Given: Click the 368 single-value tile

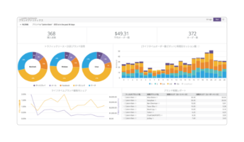Looking at the screenshot, I should 52,35.
